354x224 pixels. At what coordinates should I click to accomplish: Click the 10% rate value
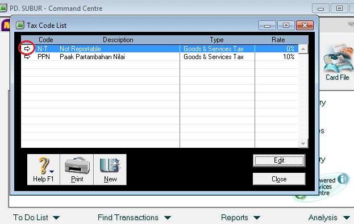pos(289,57)
